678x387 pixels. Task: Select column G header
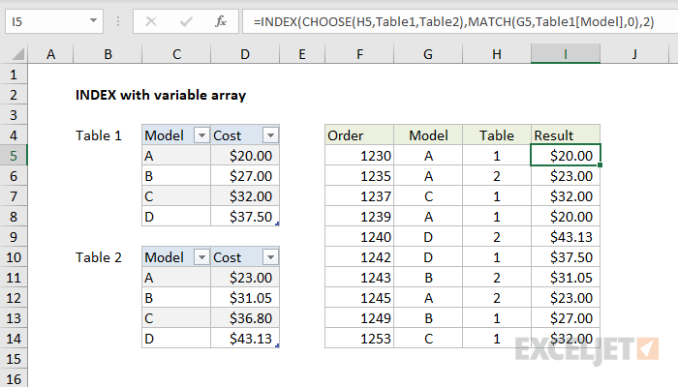[428, 54]
